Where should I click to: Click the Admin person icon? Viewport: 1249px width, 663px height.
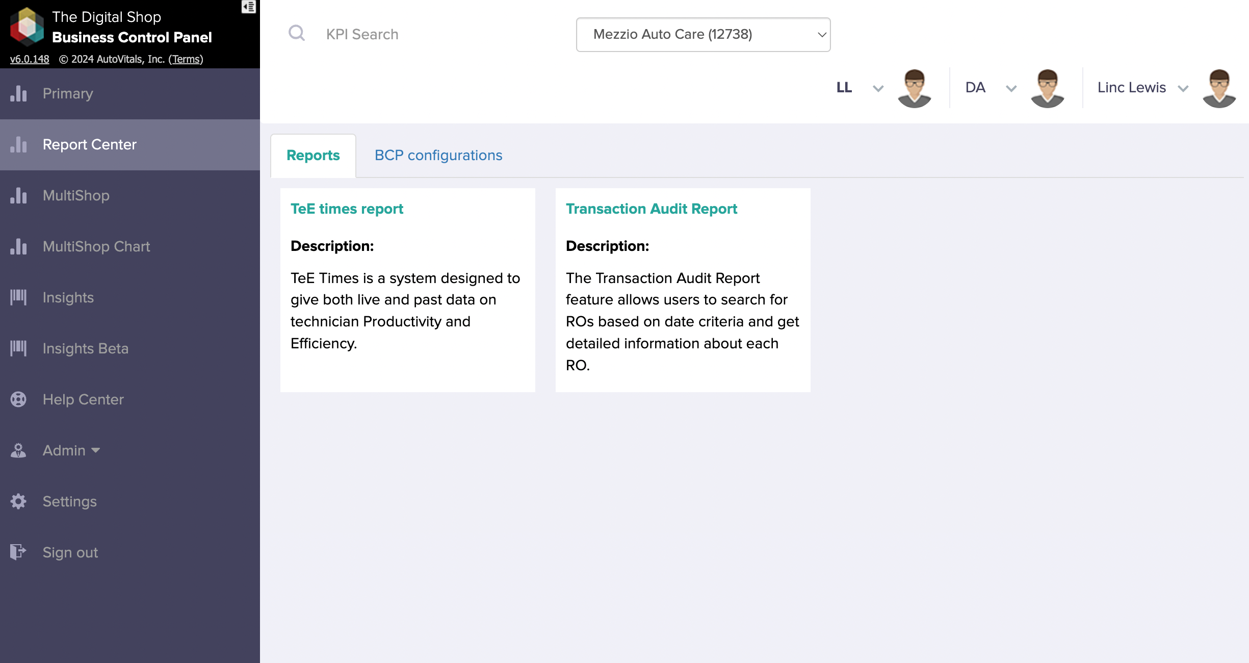18,450
